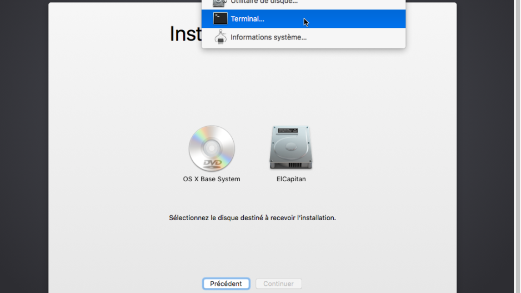521x293 pixels.
Task: Select the ElCapitan hard drive icon
Action: click(x=290, y=147)
